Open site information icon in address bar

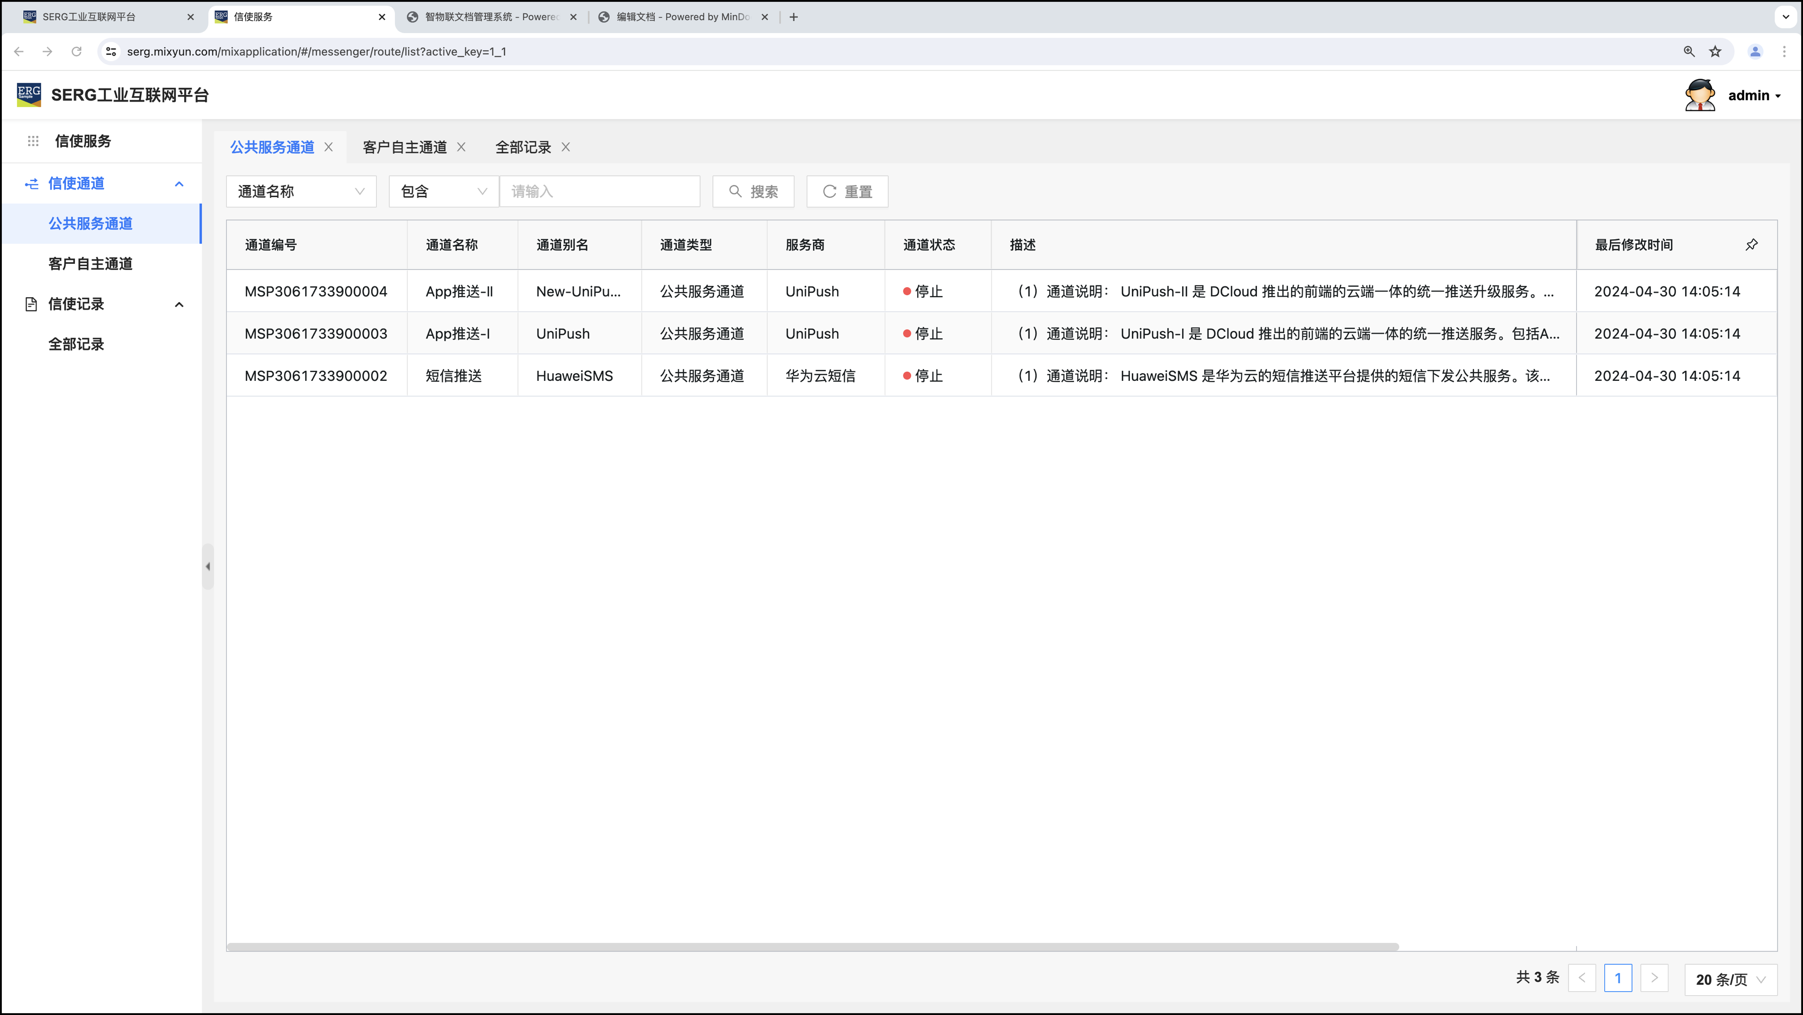pos(110,51)
